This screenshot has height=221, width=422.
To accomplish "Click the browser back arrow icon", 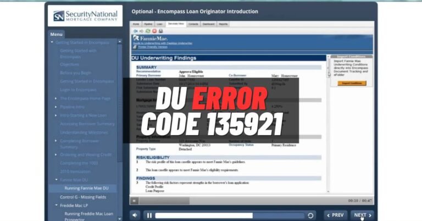I will click(x=135, y=31).
